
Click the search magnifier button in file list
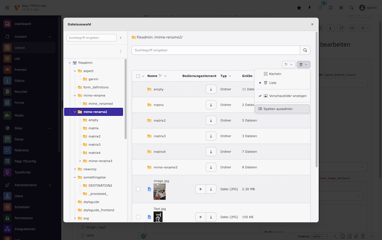[x=305, y=50]
